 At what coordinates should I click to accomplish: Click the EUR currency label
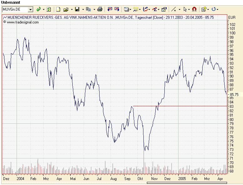[x=232, y=17]
